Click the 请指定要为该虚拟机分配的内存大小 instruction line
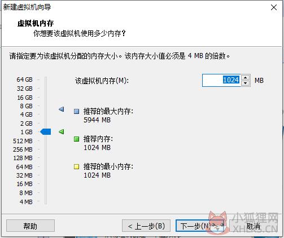The width and height of the screenshot is (284, 238). (x=120, y=56)
